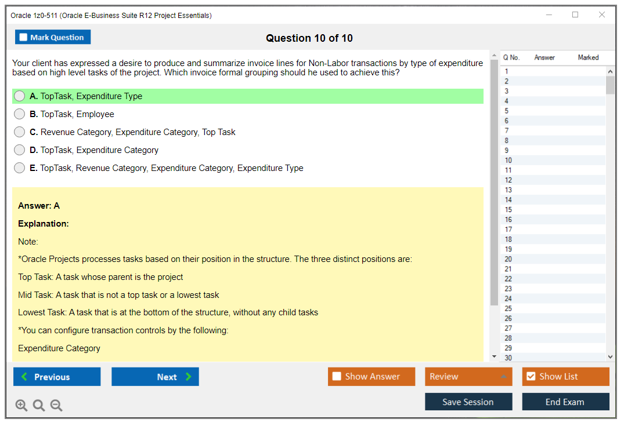Go to the Next question

[x=155, y=377]
